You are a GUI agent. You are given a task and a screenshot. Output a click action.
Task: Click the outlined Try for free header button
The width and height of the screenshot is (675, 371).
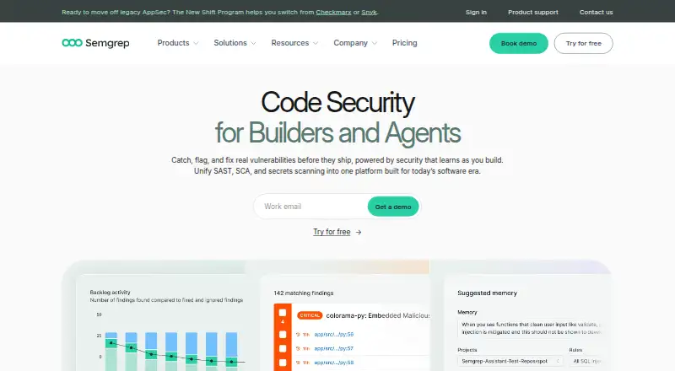click(583, 44)
